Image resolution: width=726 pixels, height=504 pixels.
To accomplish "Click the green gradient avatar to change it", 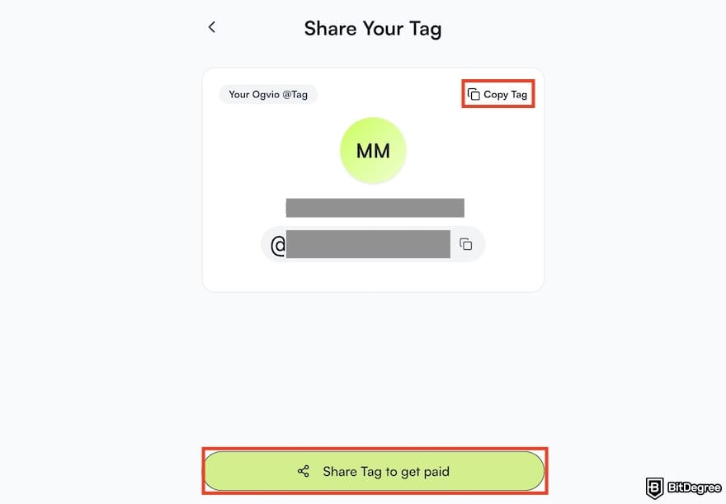I will tap(373, 149).
